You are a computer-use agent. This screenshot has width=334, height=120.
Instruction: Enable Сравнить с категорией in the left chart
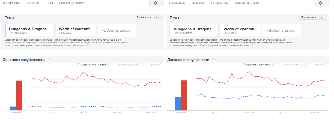pos(79,65)
